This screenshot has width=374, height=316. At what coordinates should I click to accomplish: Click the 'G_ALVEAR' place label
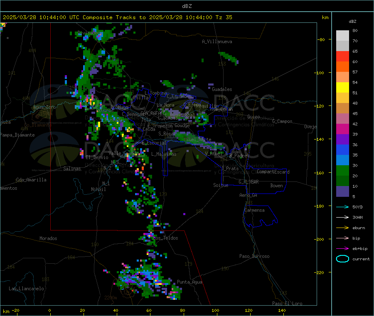pyautogui.click(x=249, y=182)
